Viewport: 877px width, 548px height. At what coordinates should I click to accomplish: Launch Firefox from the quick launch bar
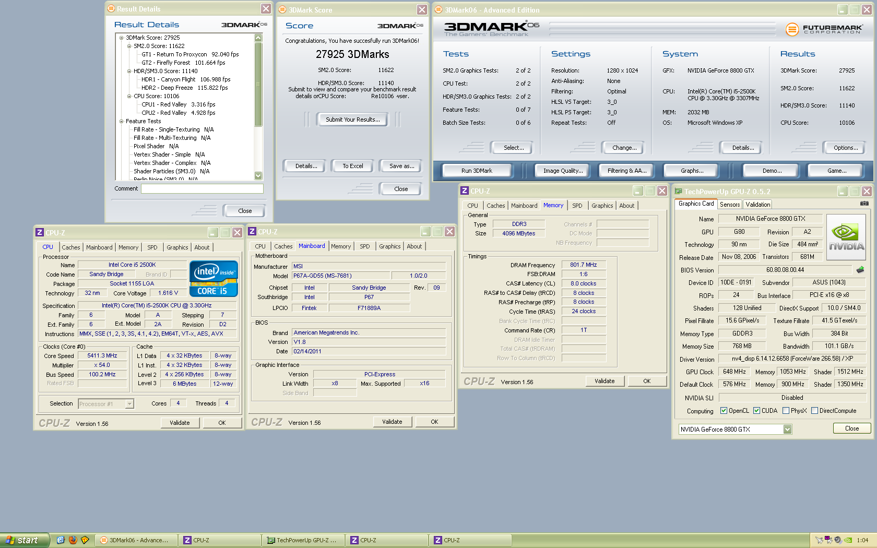point(73,540)
